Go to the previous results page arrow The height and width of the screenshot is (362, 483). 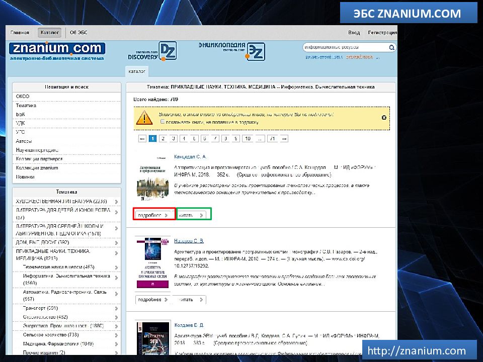[142, 139]
